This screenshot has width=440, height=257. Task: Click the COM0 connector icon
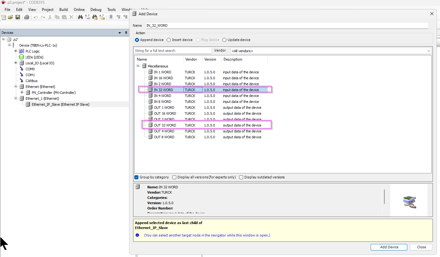pos(21,69)
